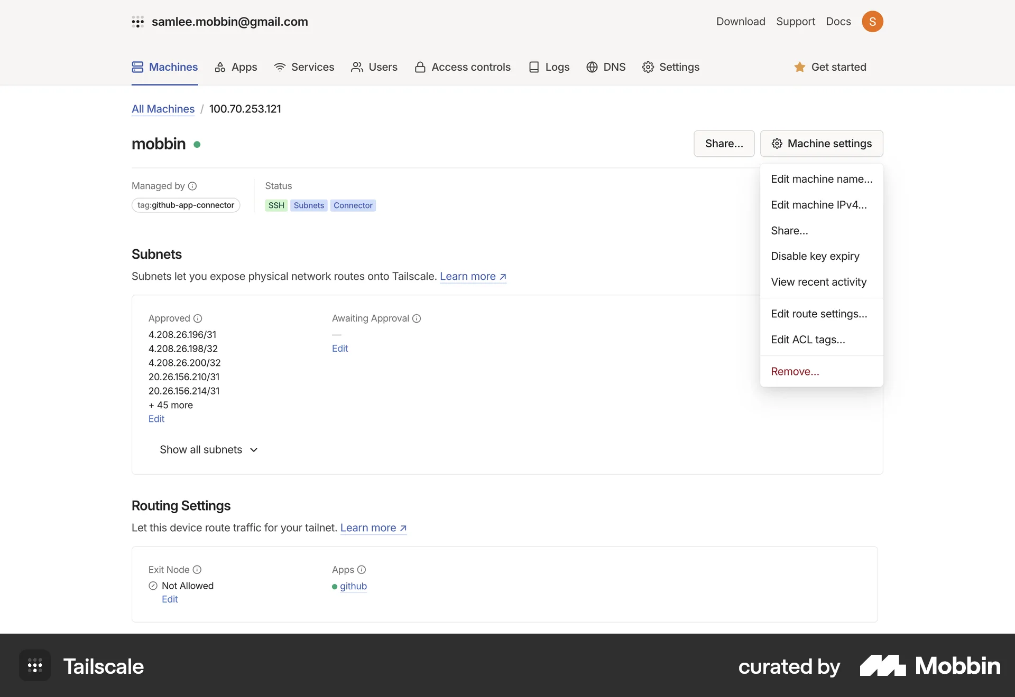Click the Share button

click(x=724, y=143)
